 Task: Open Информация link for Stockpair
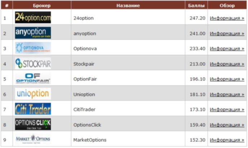coord(227,64)
